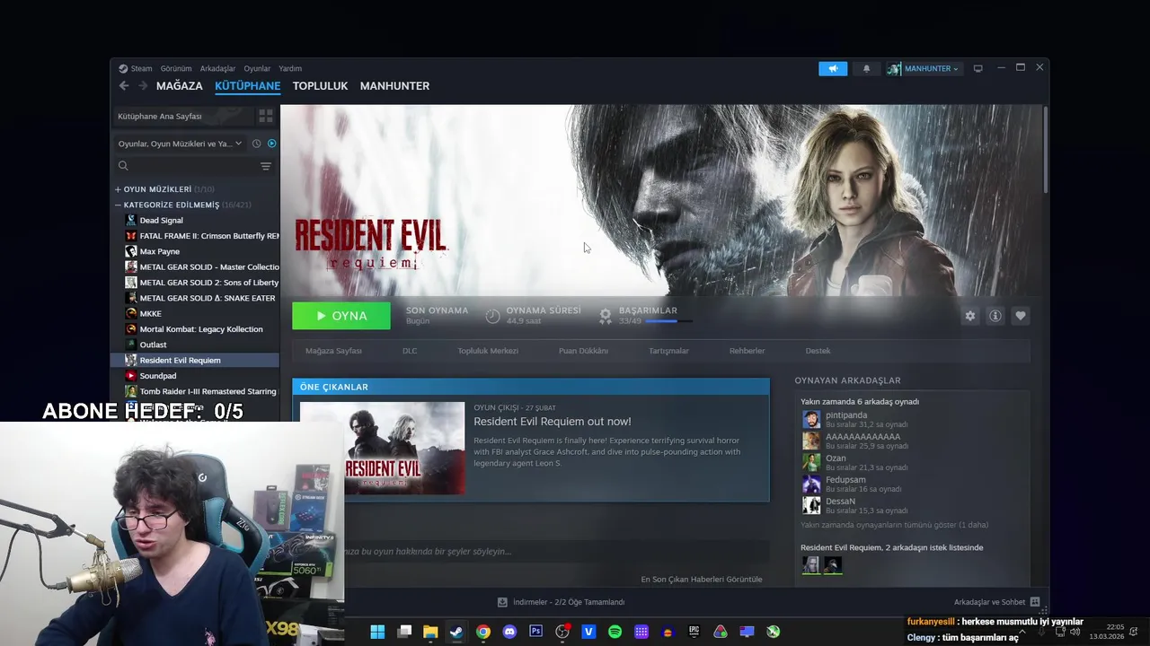Select the KÜTÜPHANE tab
Viewport: 1150px width, 646px height.
247,86
